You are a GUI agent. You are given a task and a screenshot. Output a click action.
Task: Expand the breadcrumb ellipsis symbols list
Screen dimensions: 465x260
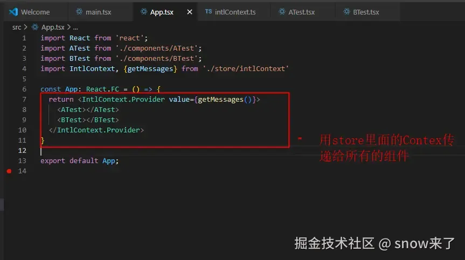click(x=75, y=27)
